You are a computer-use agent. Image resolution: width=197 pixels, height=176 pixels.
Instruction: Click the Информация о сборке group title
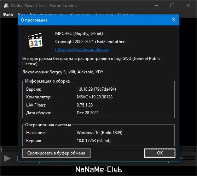click(x=47, y=81)
